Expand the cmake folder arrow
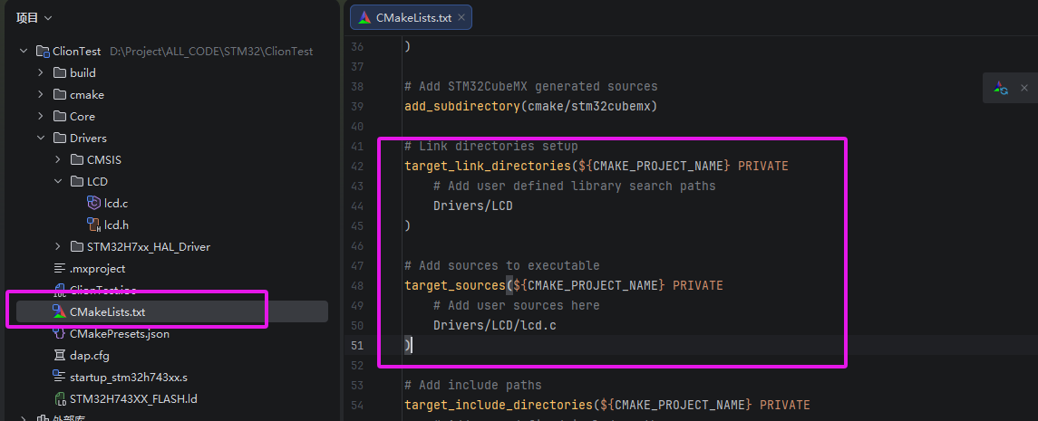1038x421 pixels. click(x=40, y=95)
